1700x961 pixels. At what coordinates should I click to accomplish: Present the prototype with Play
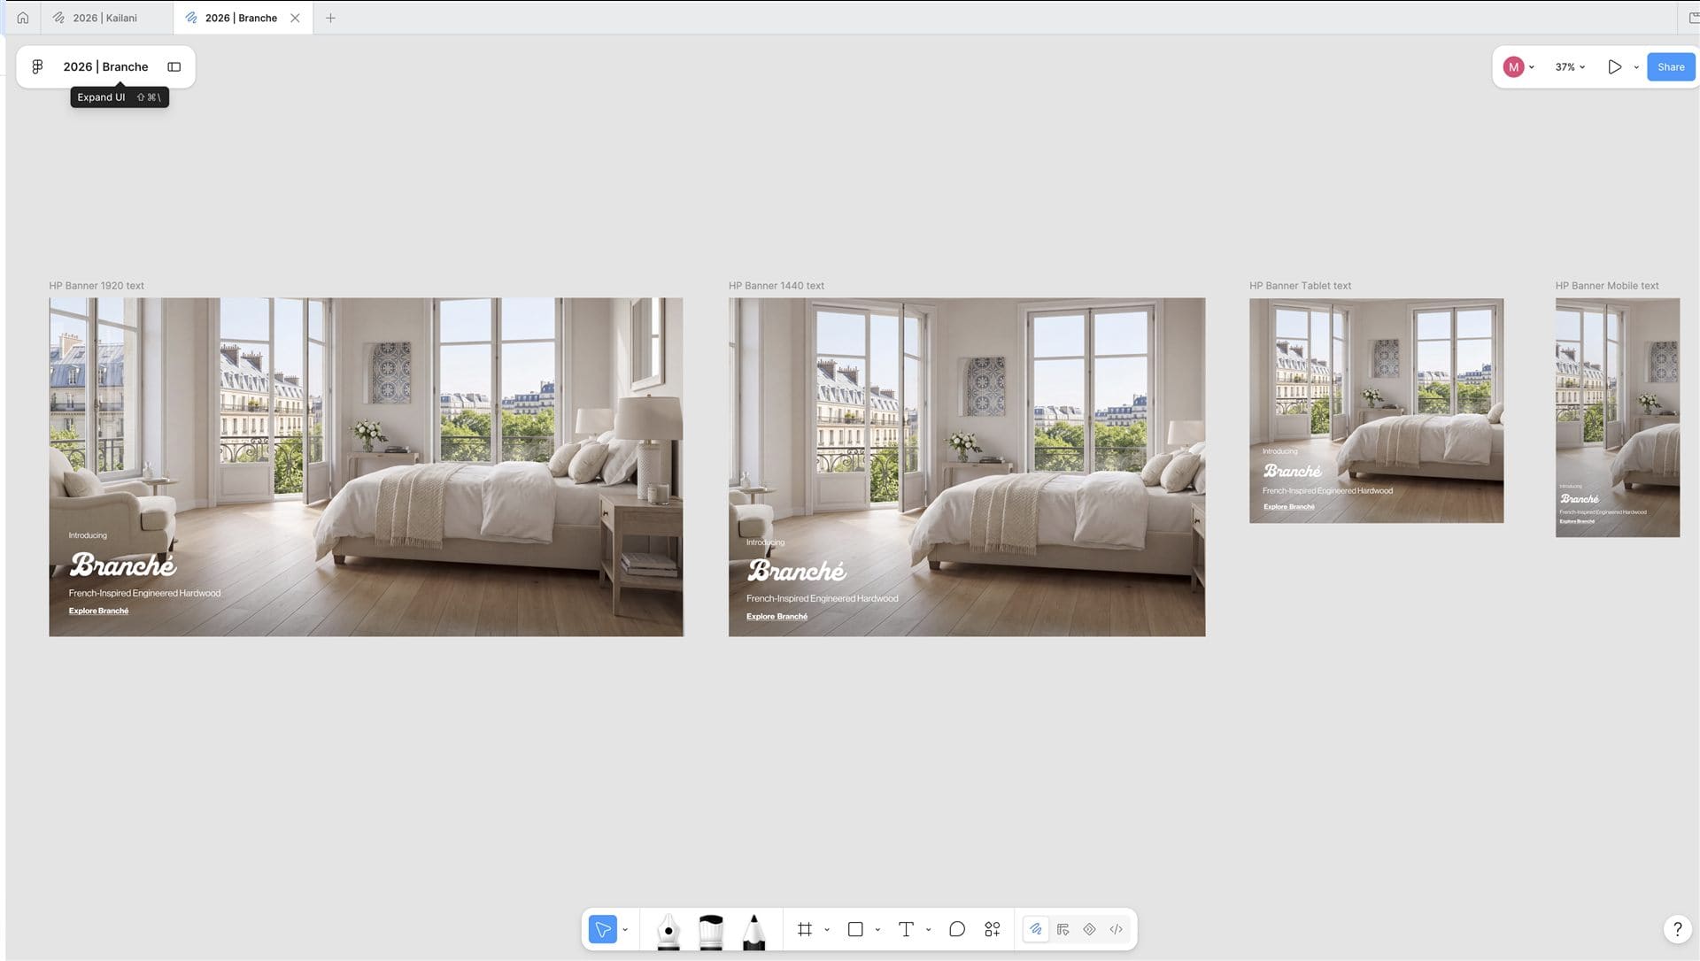[1614, 67]
